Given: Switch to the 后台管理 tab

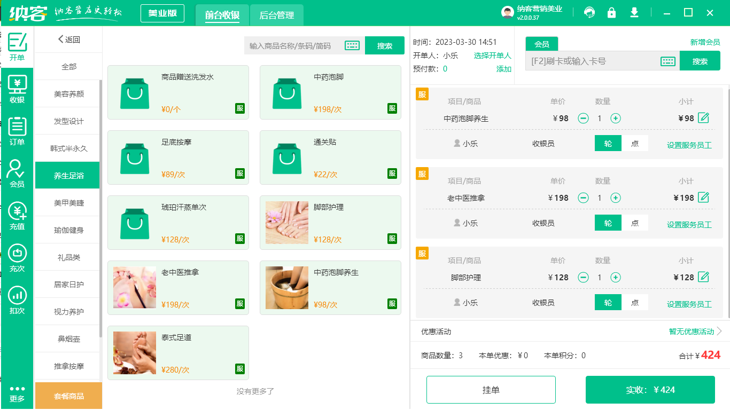Looking at the screenshot, I should 277,15.
